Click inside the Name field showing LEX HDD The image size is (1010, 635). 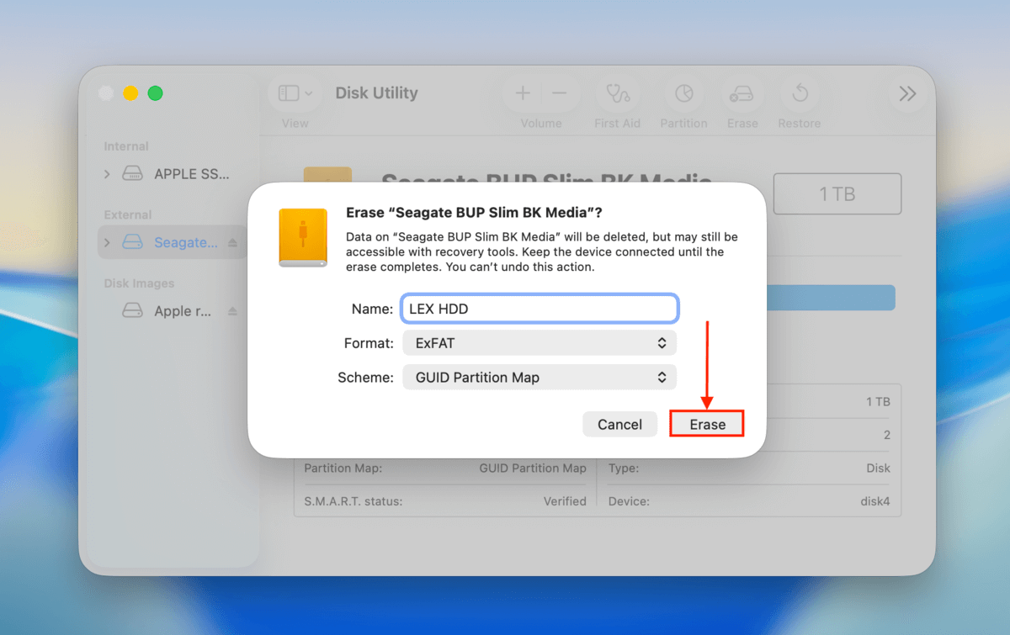coord(539,308)
